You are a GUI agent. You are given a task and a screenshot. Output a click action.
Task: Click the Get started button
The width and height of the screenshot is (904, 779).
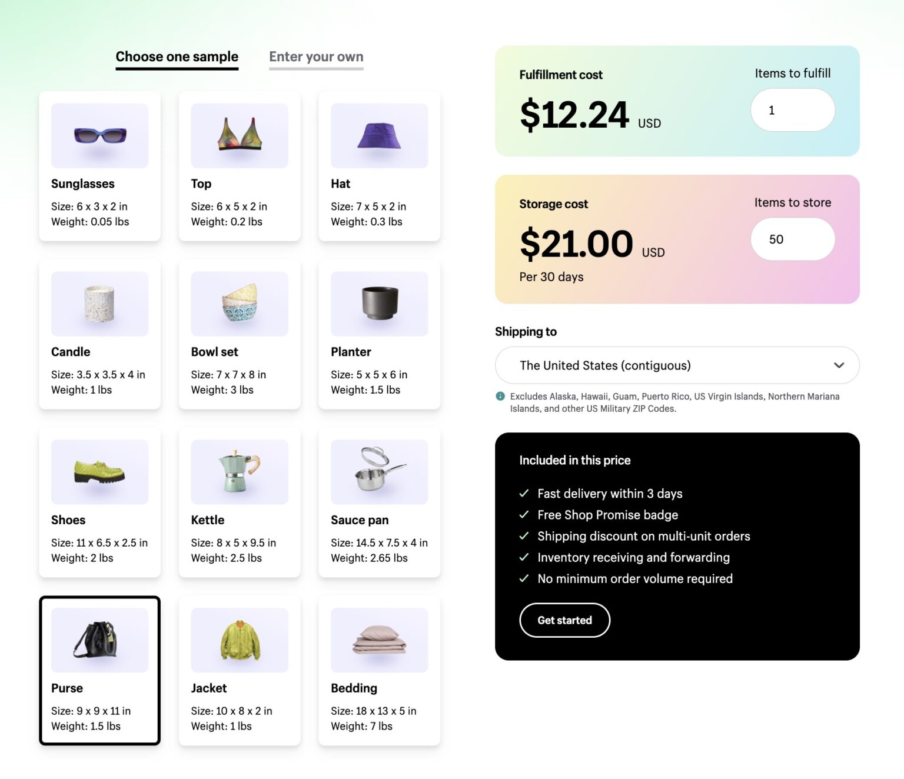564,620
